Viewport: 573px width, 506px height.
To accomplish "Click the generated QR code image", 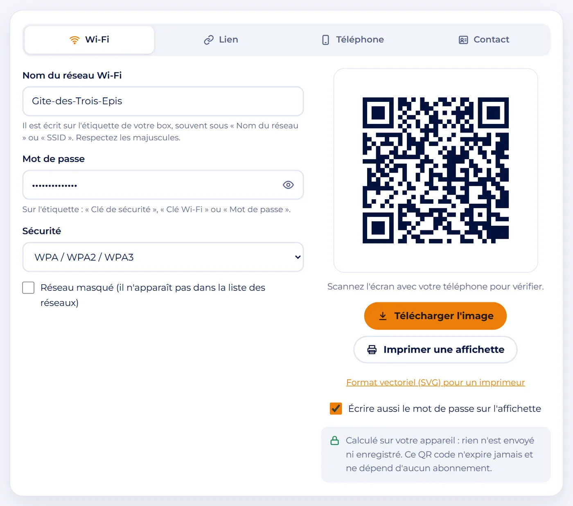I will 435,170.
